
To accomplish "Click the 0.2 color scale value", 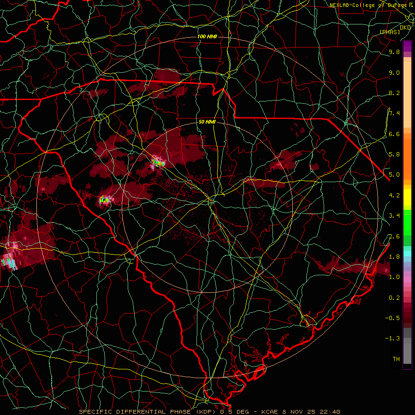I will pos(394,298).
